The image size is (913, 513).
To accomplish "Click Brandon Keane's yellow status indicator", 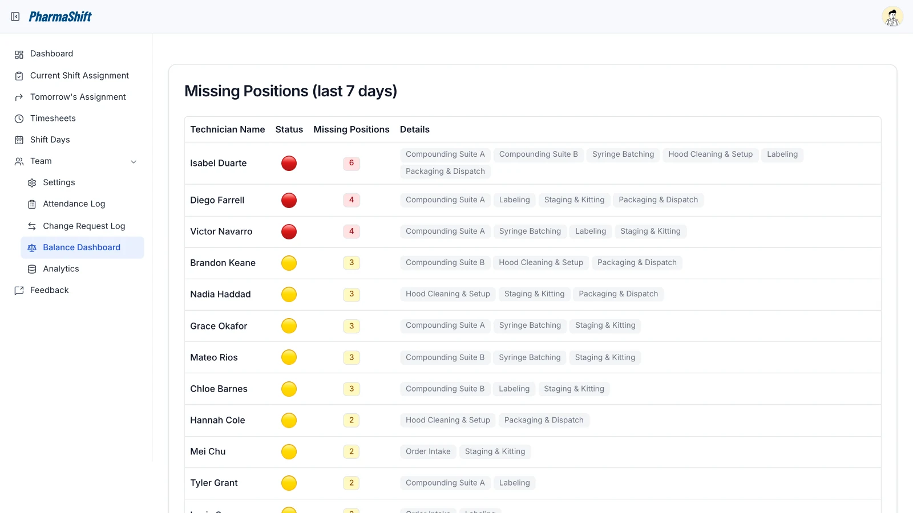I will (289, 263).
